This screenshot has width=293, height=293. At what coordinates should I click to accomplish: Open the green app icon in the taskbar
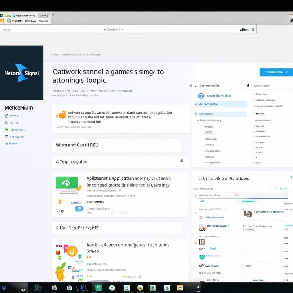click(98, 288)
